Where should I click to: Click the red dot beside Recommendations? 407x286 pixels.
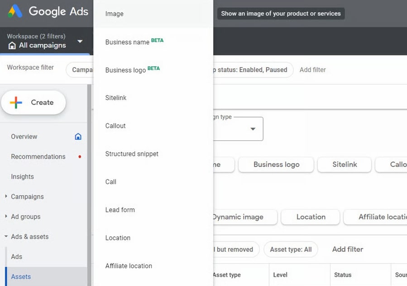[80, 157]
